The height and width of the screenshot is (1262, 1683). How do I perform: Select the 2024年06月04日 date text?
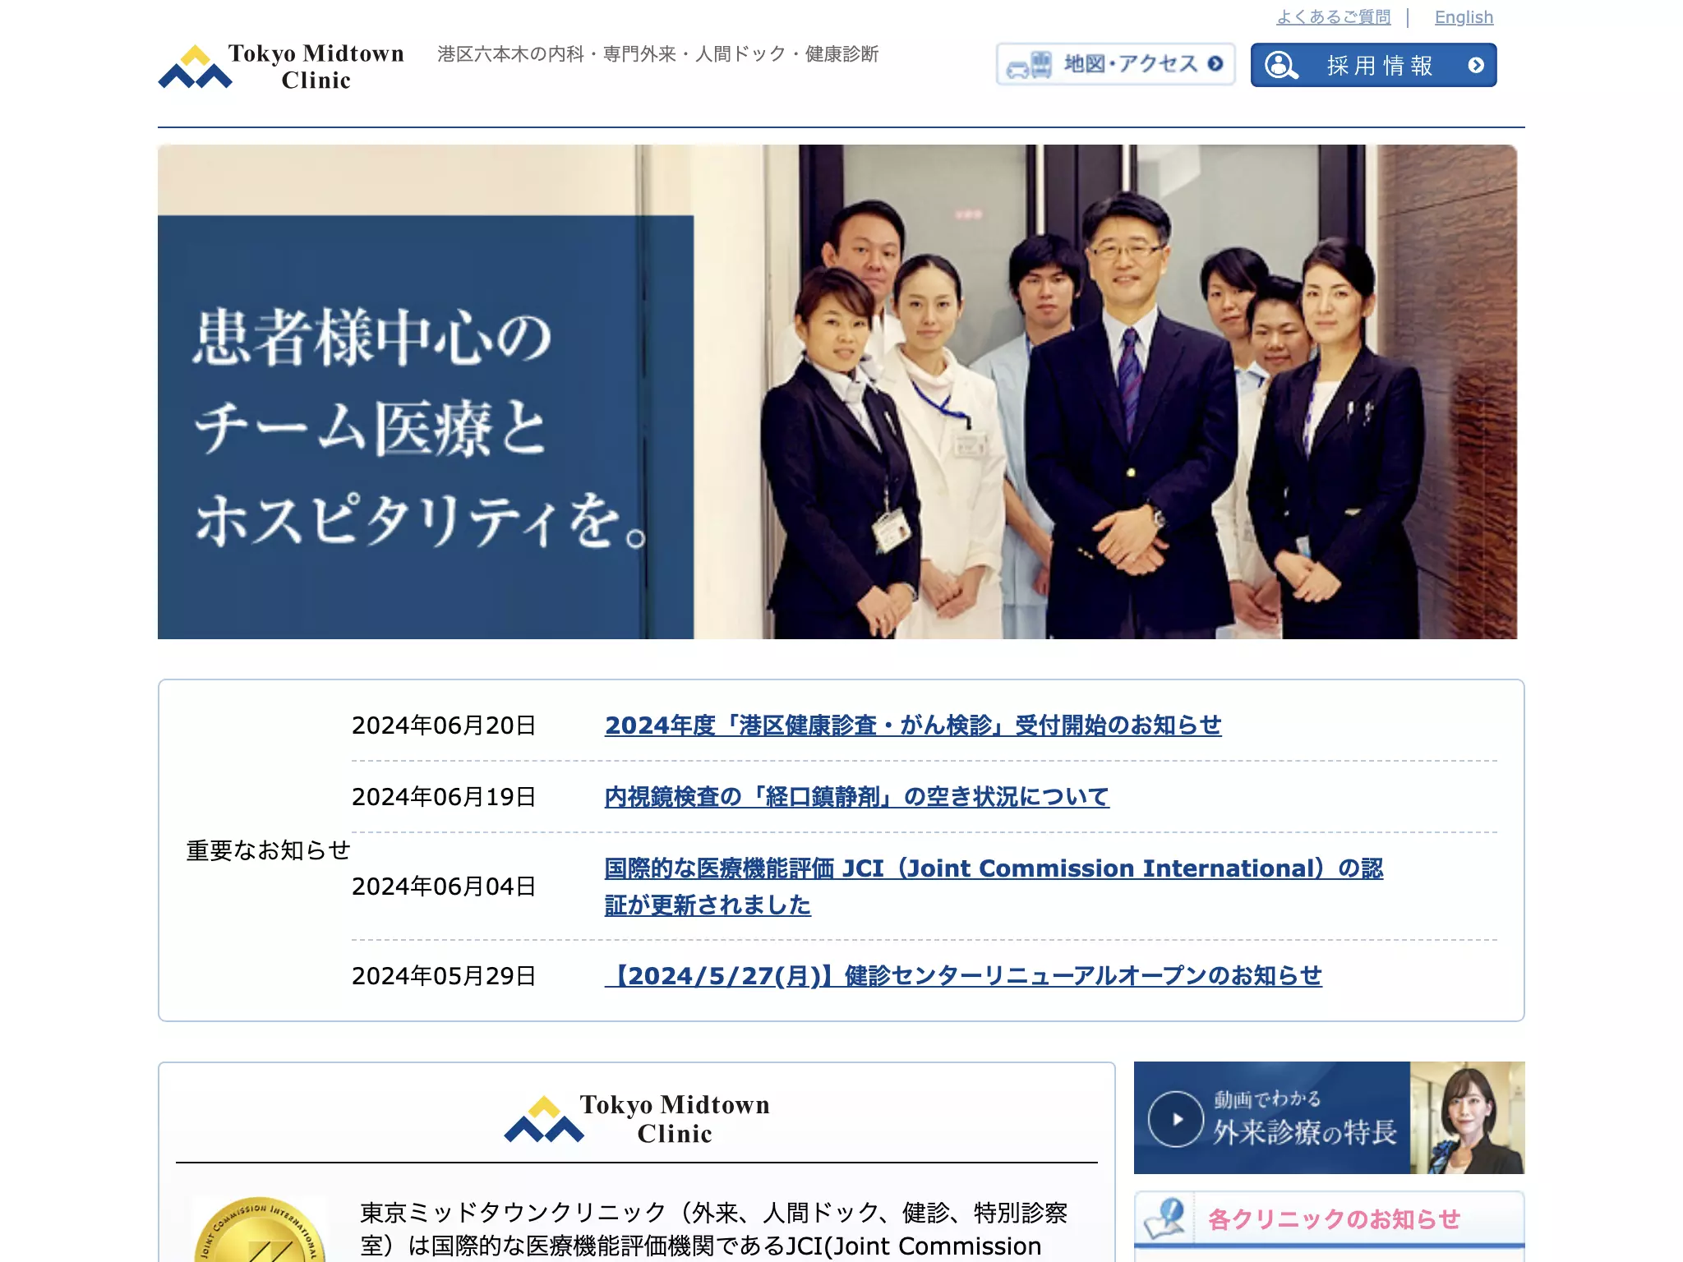coord(444,887)
